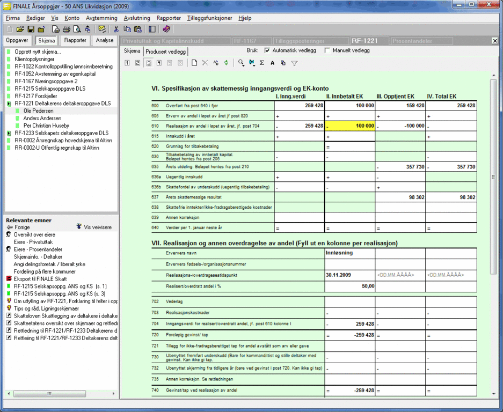
Task: Open Tips og råd, Ligningsskjemaer
Action: (x=46, y=308)
